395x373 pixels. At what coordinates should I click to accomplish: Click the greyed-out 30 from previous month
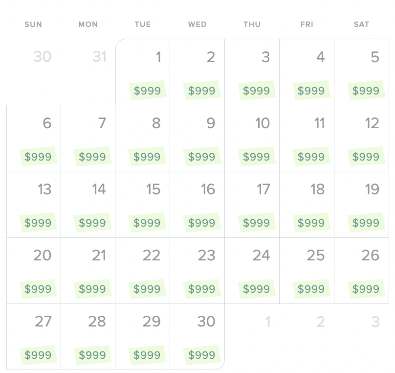pyautogui.click(x=43, y=56)
